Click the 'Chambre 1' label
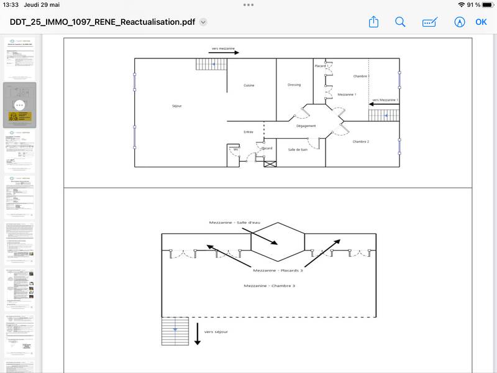 tap(362, 76)
